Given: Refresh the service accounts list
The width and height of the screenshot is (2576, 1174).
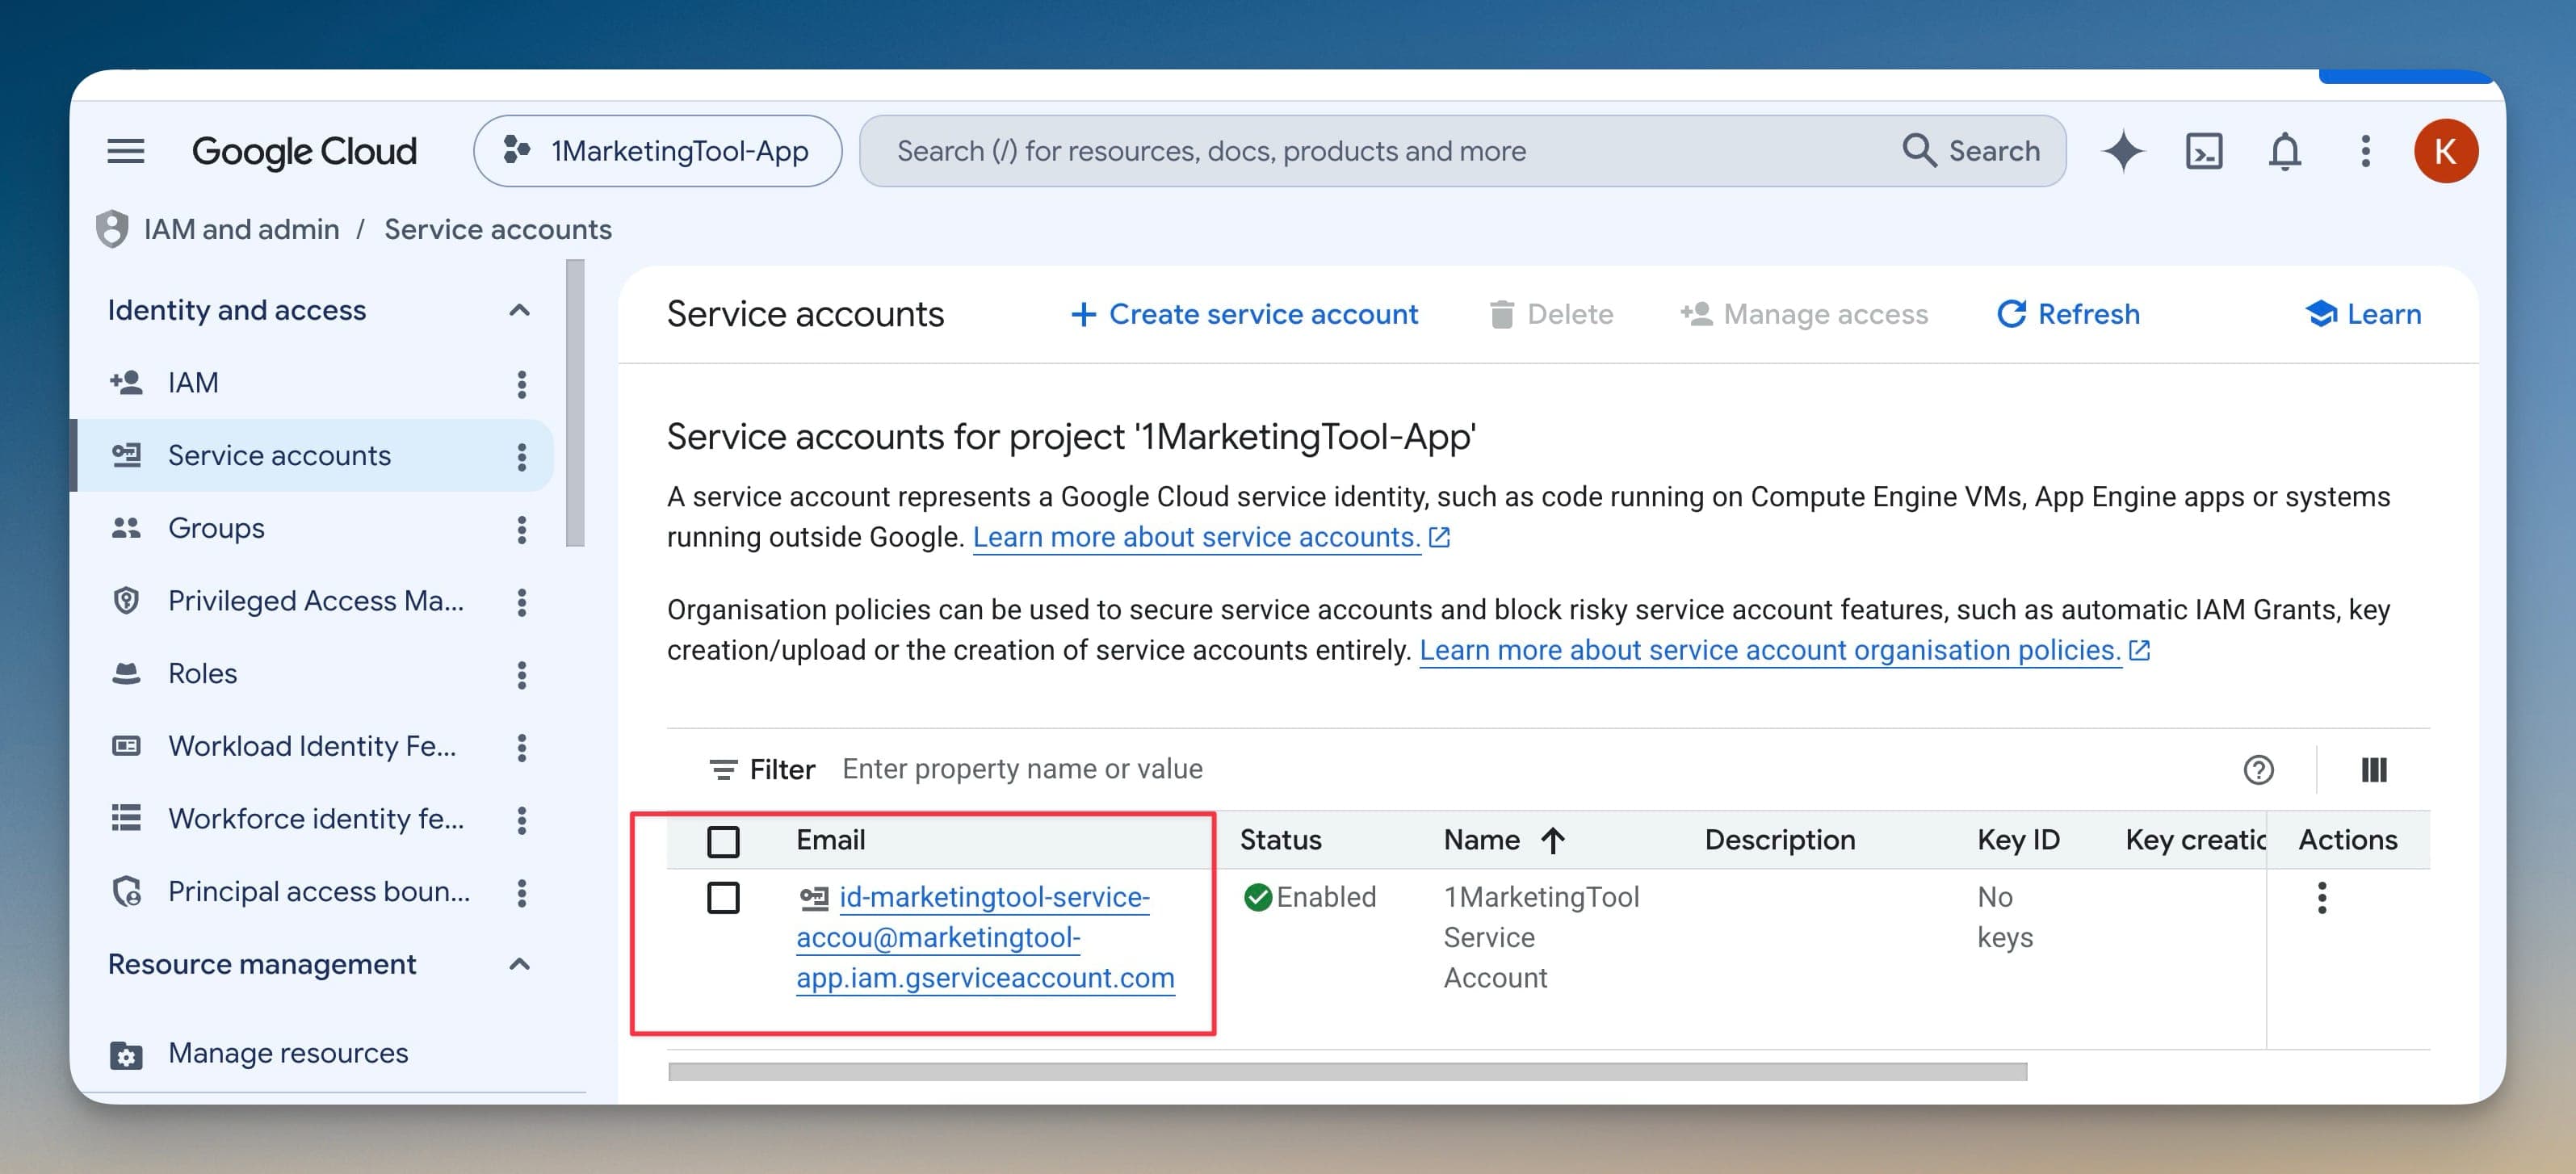Looking at the screenshot, I should [2068, 314].
